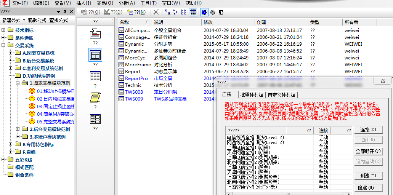The image size is (393, 195).
Task: Sort list by 名称 column header
Action: click(135, 22)
